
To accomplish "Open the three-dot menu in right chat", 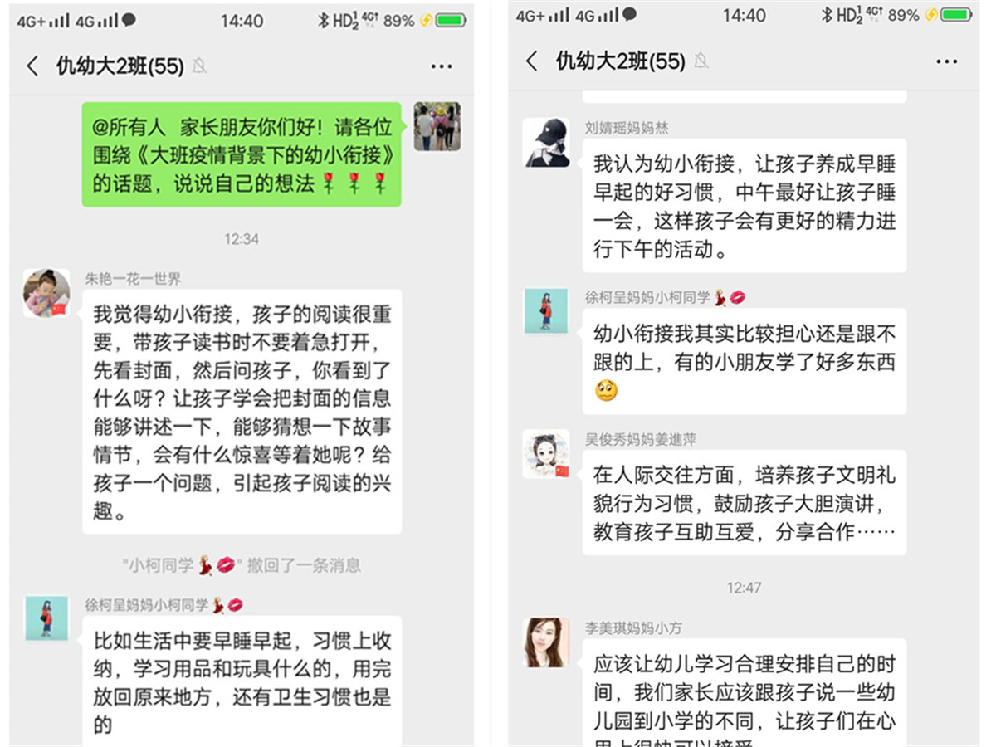I will [946, 61].
